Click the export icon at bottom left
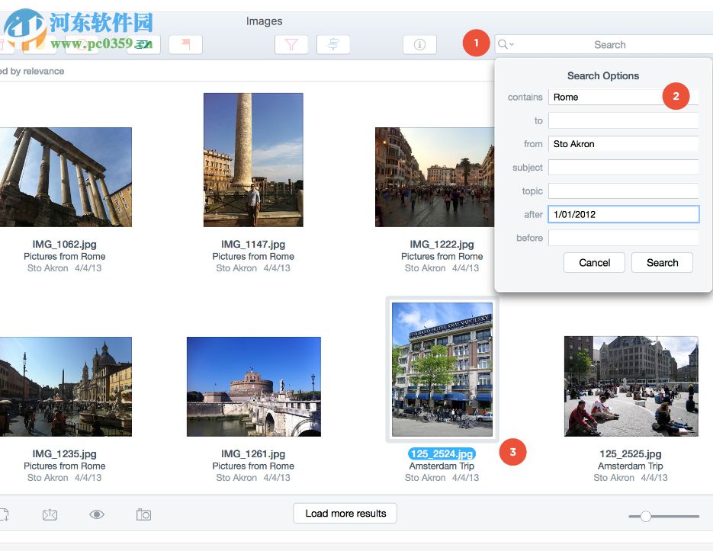The image size is (713, 551). coord(6,514)
